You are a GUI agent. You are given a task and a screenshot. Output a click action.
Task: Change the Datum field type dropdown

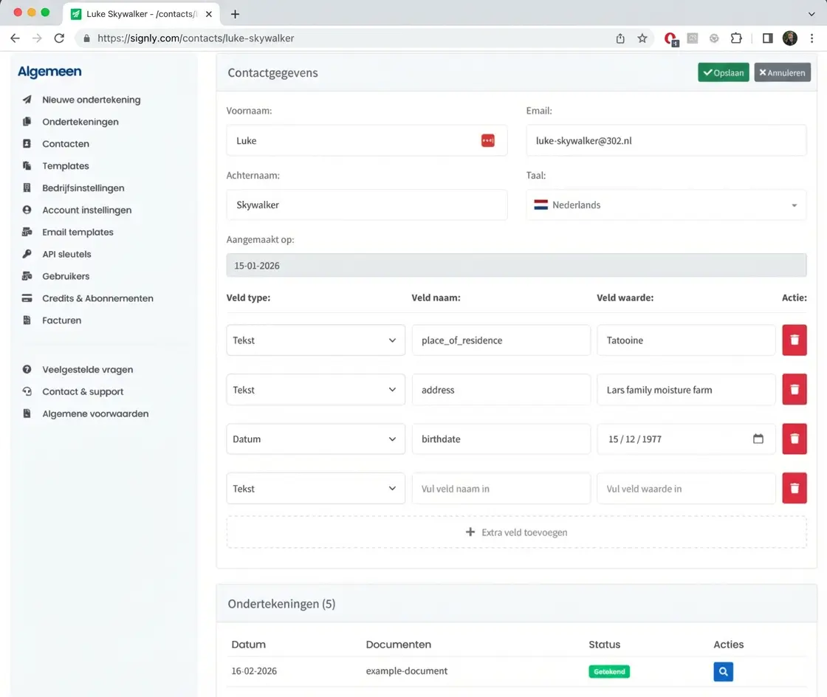tap(315, 439)
